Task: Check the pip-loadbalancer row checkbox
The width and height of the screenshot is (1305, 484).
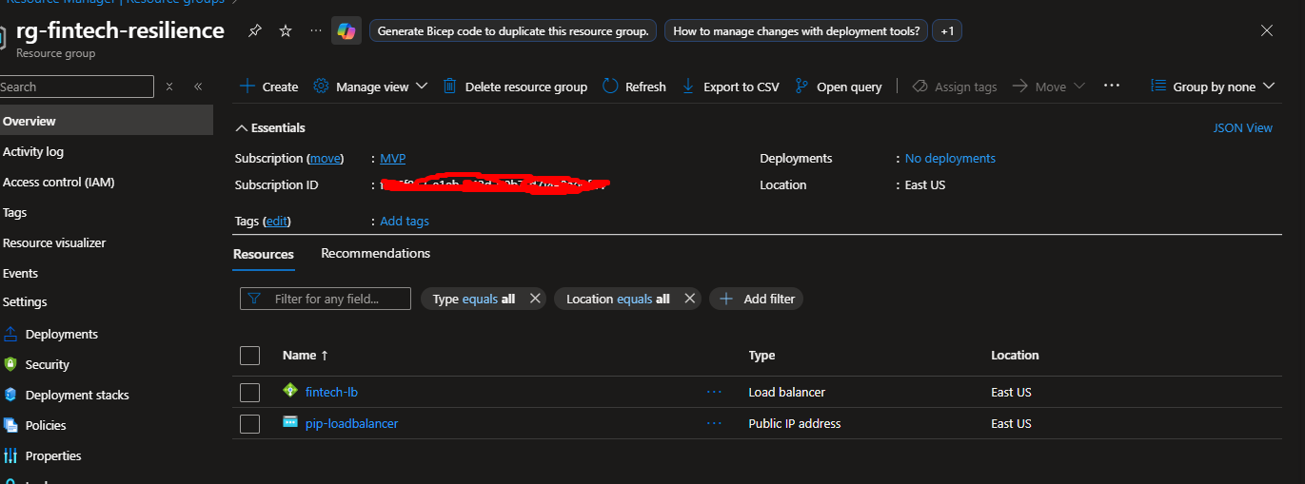Action: click(249, 424)
